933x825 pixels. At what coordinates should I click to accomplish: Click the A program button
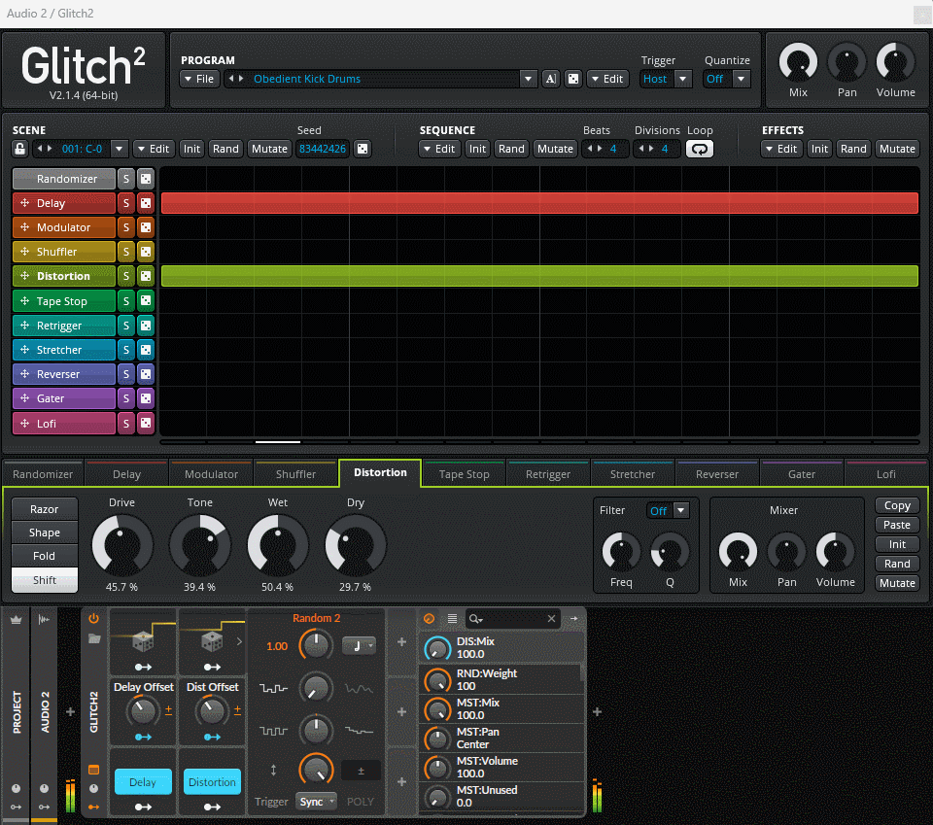tap(551, 79)
